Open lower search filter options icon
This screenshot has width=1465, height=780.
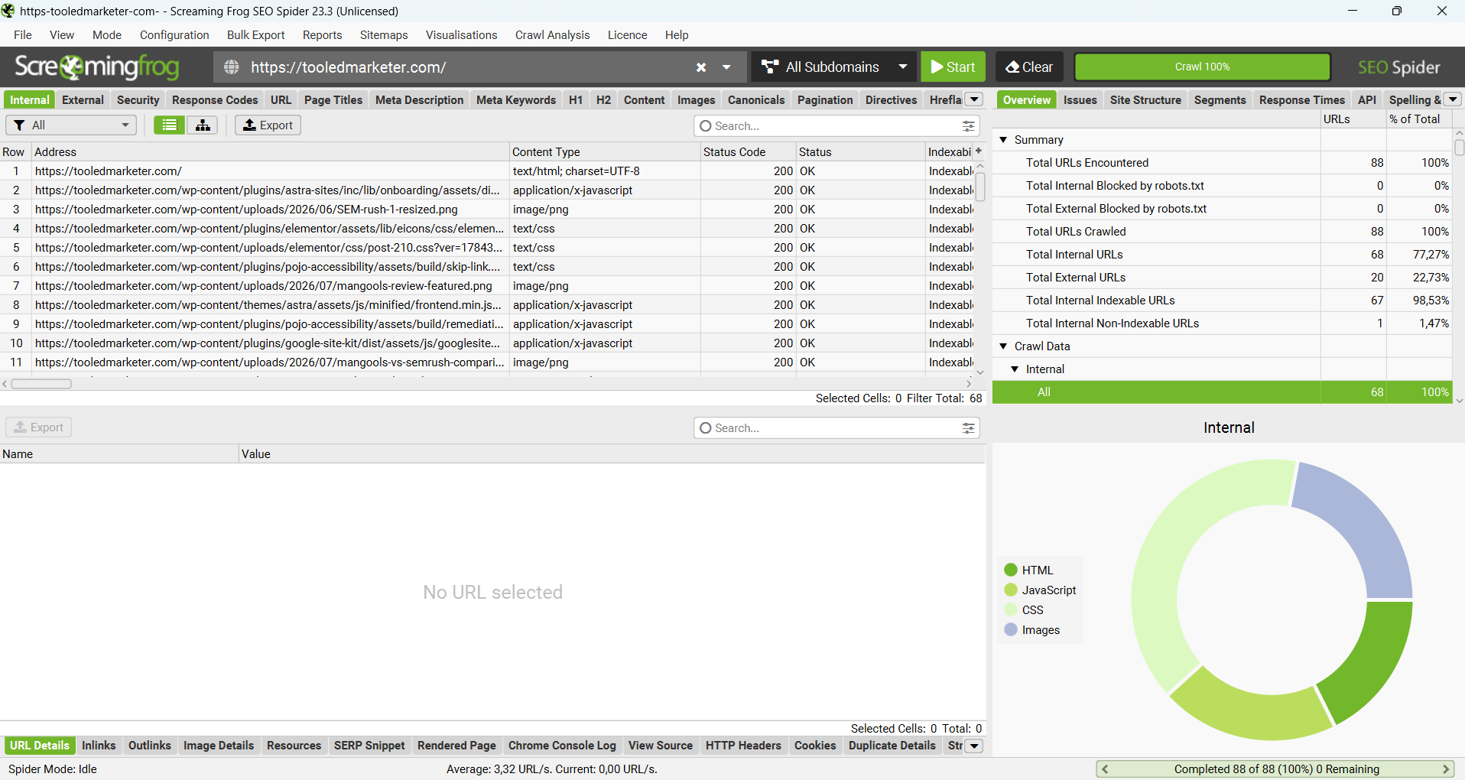[x=969, y=428]
